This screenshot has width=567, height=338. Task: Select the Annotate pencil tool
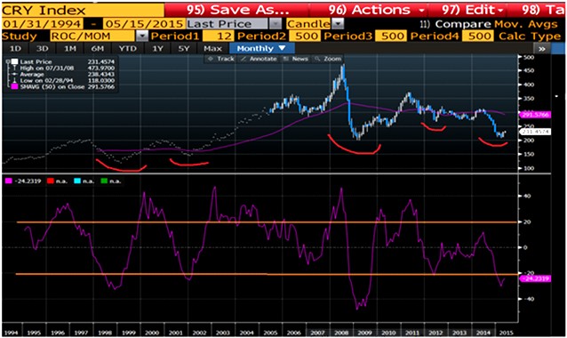pos(259,59)
